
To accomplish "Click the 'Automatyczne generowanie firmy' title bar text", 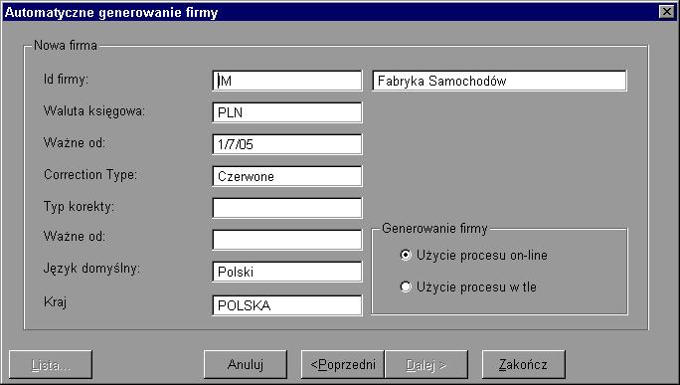I will tap(111, 12).
